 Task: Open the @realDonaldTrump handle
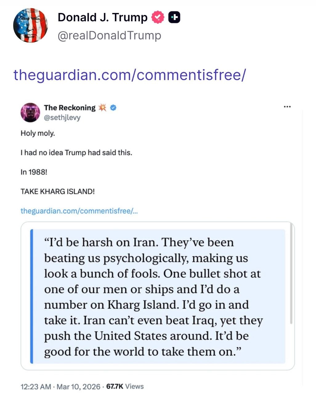click(x=109, y=35)
